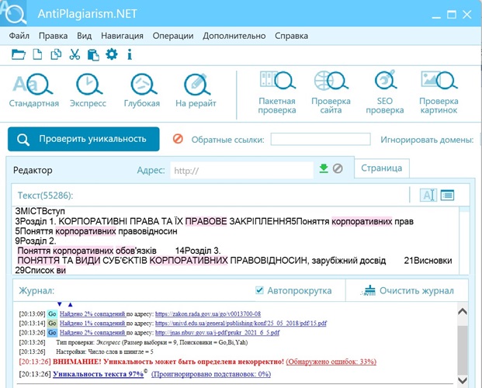Click the journal scrollbar up arrow
Image resolution: width=482 pixels, height=388 pixels.
(463, 311)
